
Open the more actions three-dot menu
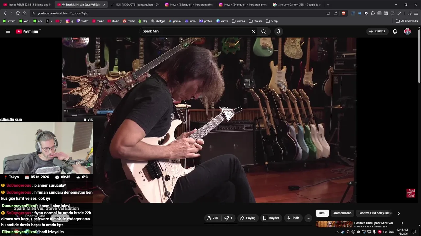click(308, 218)
